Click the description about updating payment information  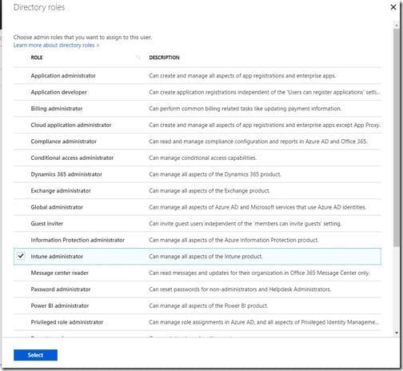tap(245, 109)
